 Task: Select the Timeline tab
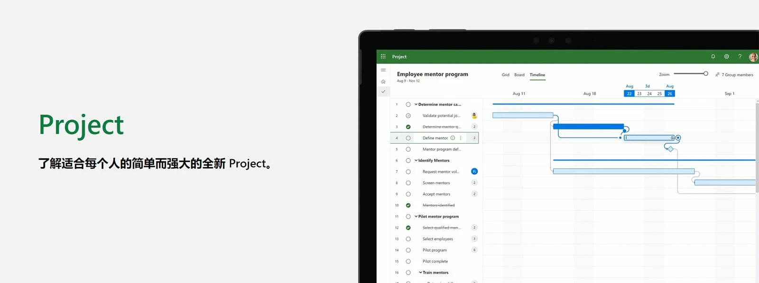(x=537, y=75)
